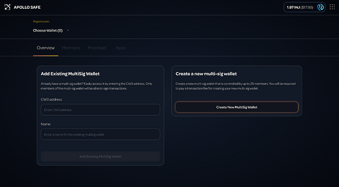Select the 'Create a new multi-sig wallet' heading
Viewport: 339px width, 187px height.
point(206,74)
